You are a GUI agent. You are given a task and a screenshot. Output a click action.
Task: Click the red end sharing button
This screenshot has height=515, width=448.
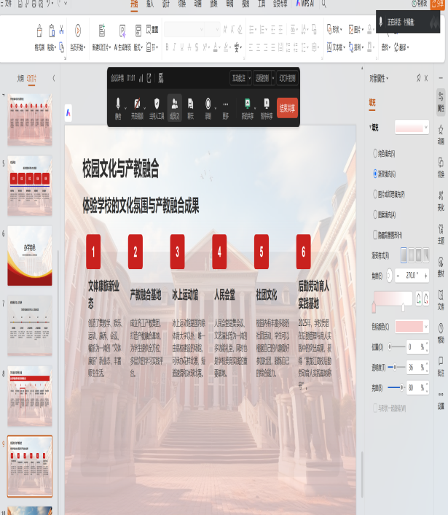[x=287, y=107]
